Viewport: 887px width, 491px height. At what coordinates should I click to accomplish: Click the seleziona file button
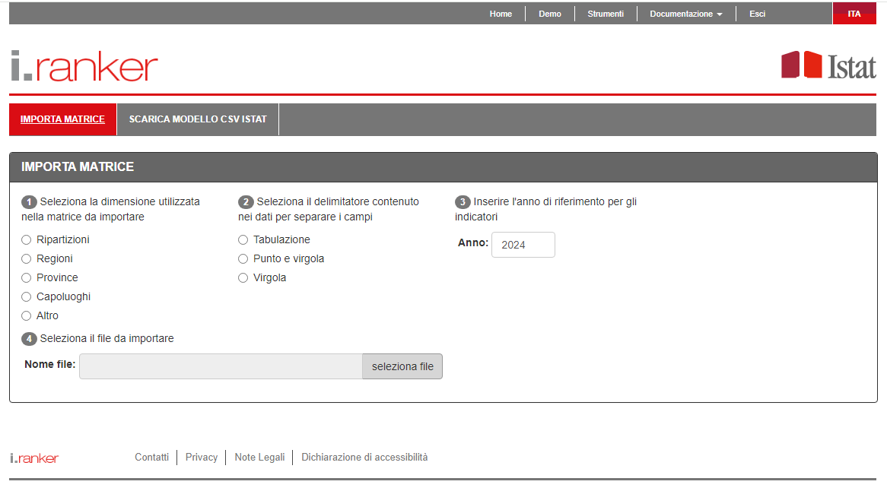(x=402, y=366)
